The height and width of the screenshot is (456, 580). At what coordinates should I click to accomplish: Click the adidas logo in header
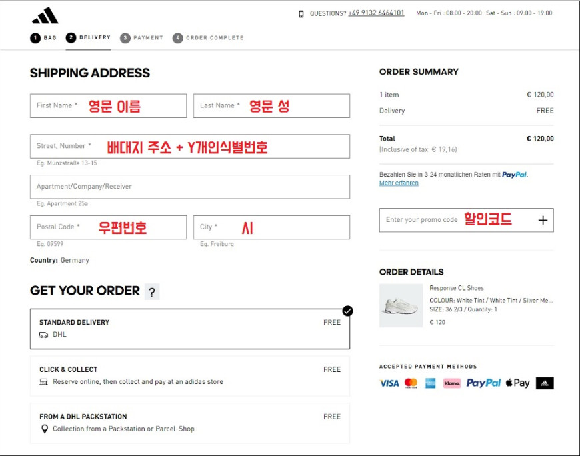(x=45, y=15)
